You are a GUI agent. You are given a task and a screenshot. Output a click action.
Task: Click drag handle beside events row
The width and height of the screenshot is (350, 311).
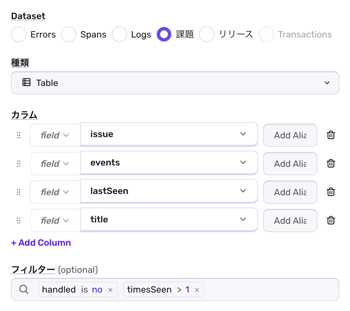[x=19, y=164]
